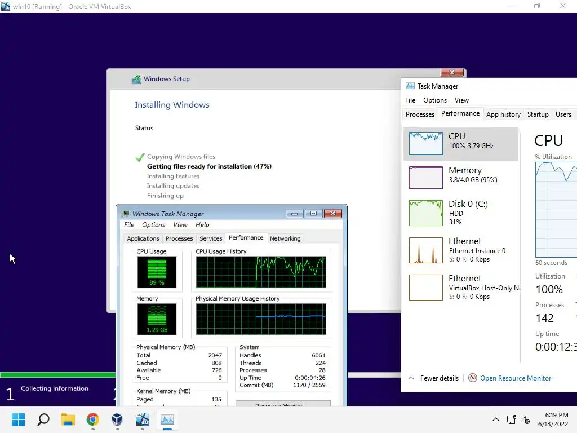Select Performance tab in Task Manager
The width and height of the screenshot is (577, 433).
(x=460, y=113)
